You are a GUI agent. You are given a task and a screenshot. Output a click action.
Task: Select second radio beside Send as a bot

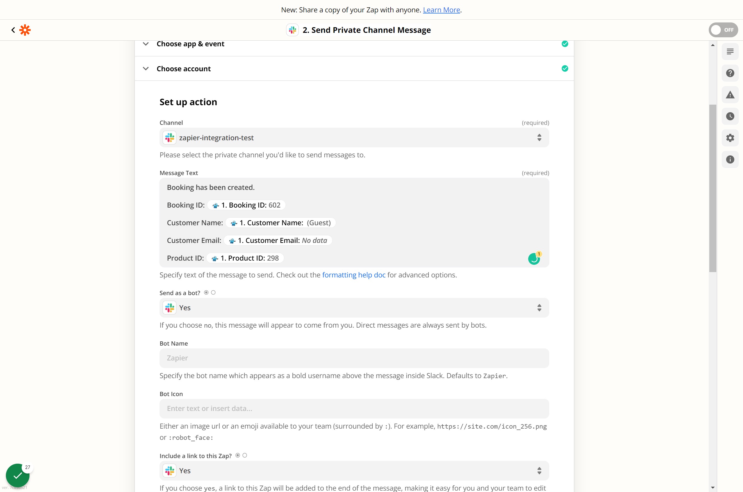pyautogui.click(x=213, y=293)
